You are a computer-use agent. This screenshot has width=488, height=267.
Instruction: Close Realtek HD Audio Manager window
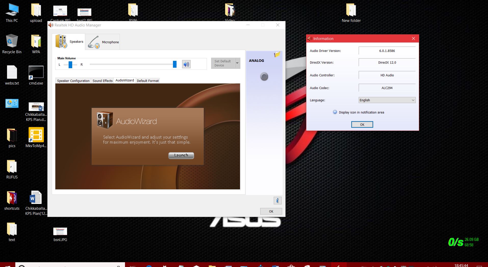[x=278, y=25]
